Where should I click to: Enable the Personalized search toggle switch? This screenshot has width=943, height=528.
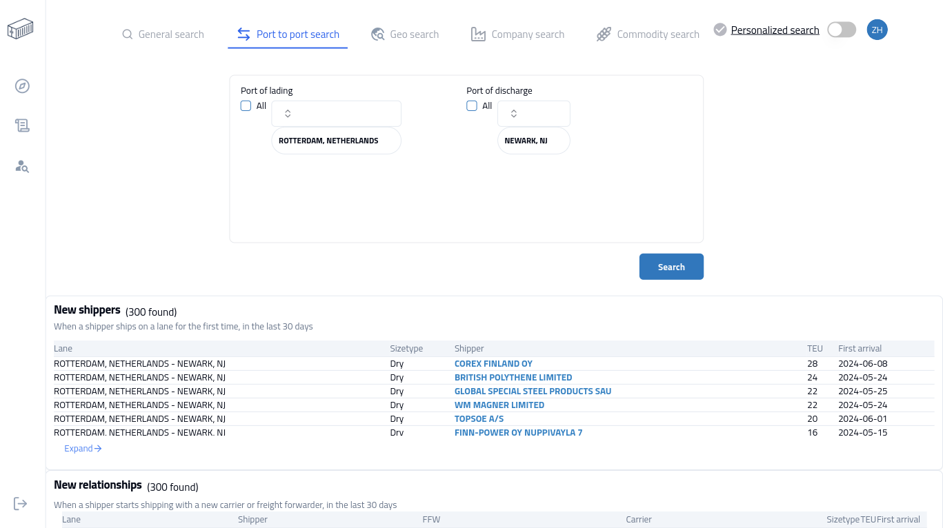pos(842,30)
